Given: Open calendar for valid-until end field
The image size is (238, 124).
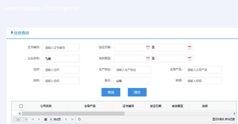Looking at the screenshot, I should click(189, 59).
